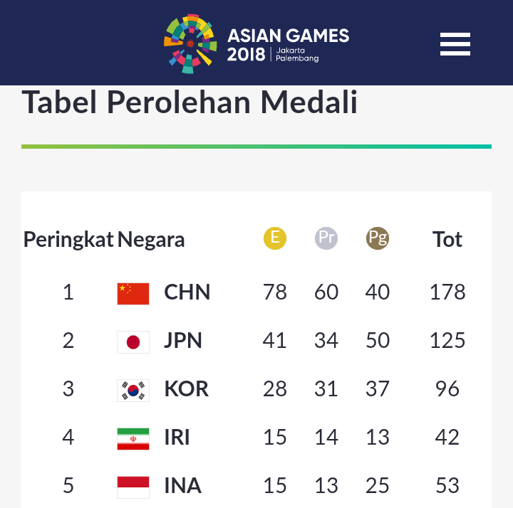Screen dimensions: 513x508
Task: Click the Negara column header
Action: point(151,240)
